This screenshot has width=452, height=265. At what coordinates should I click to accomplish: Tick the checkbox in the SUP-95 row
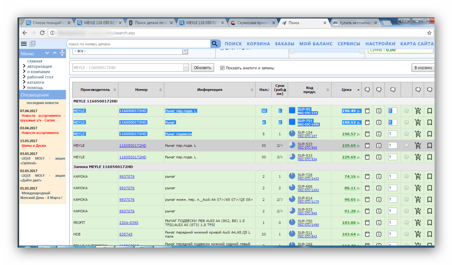point(407,111)
